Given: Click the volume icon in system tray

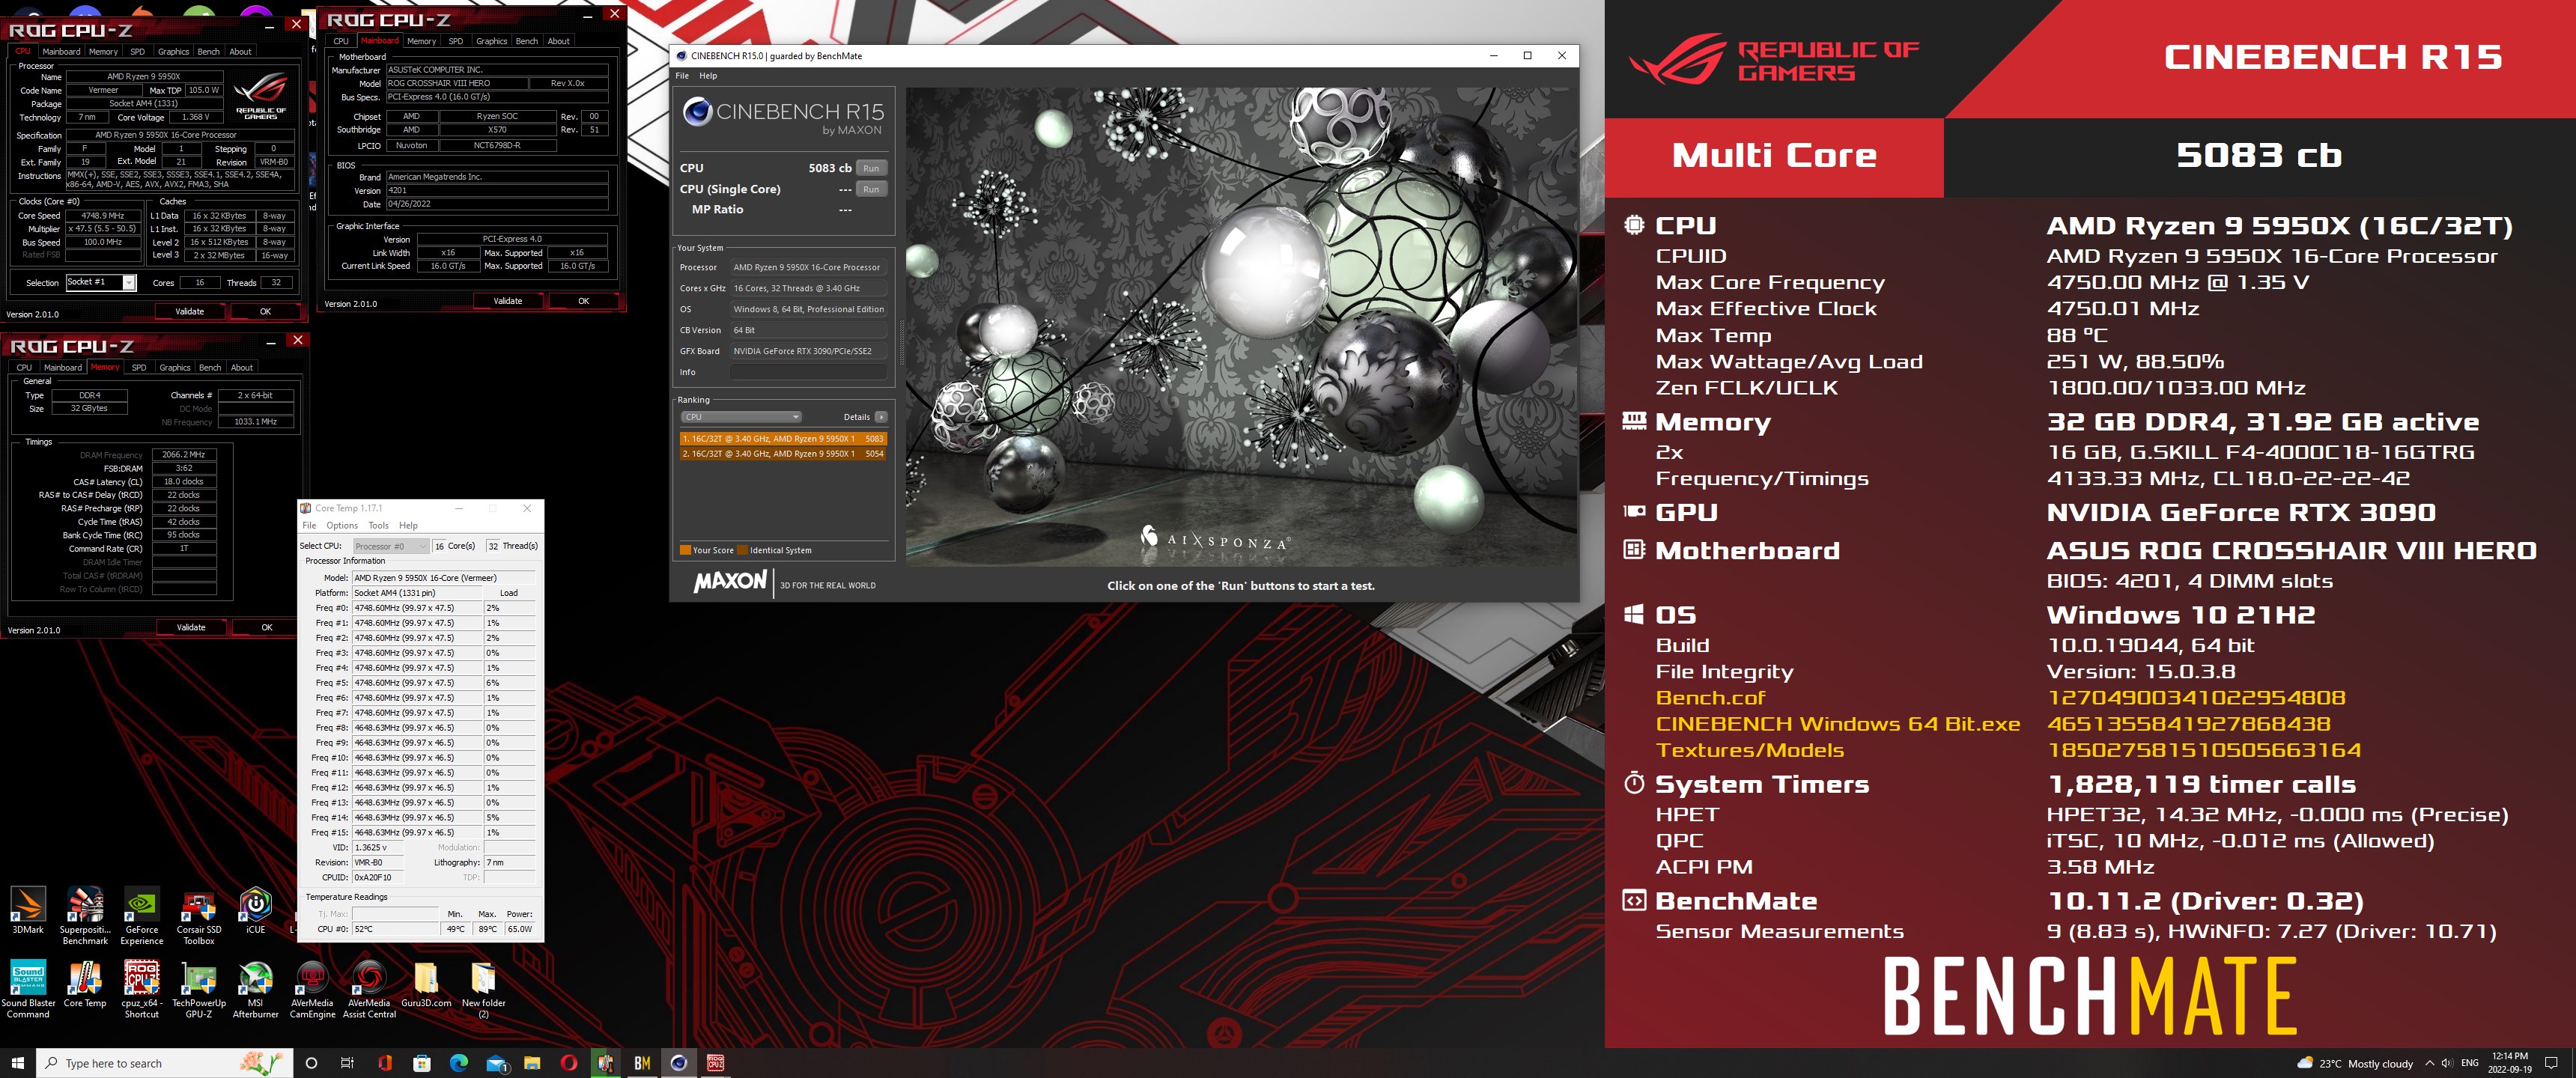Looking at the screenshot, I should tap(2447, 1063).
